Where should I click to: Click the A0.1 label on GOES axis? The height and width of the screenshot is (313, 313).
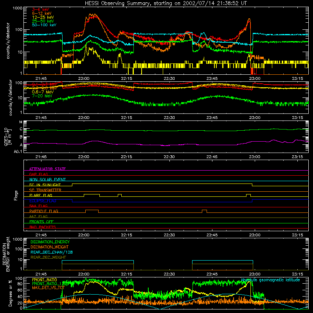pos(18,151)
